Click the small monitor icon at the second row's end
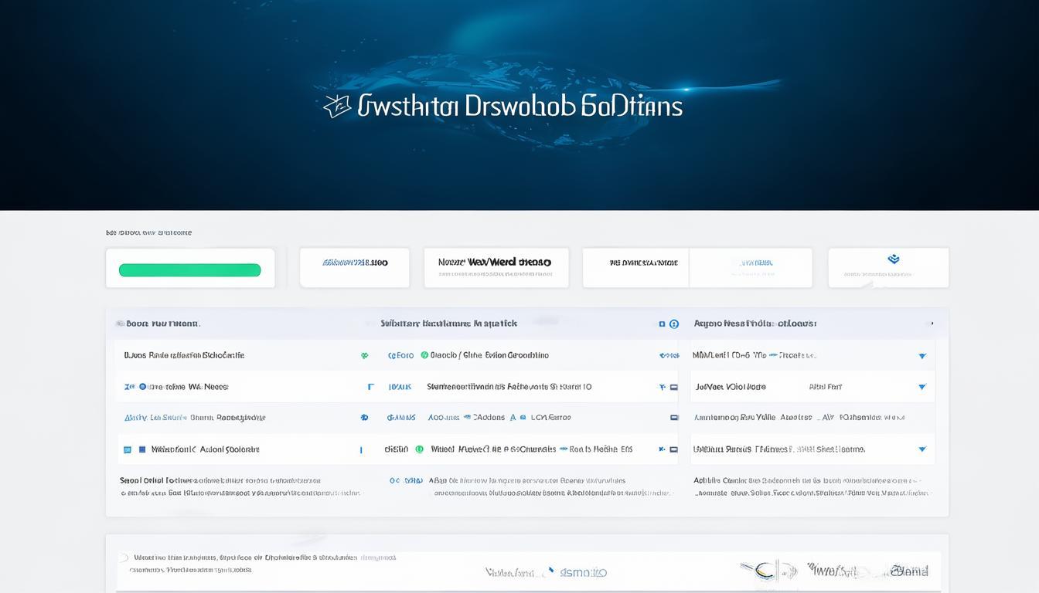1039x593 pixels. point(674,387)
